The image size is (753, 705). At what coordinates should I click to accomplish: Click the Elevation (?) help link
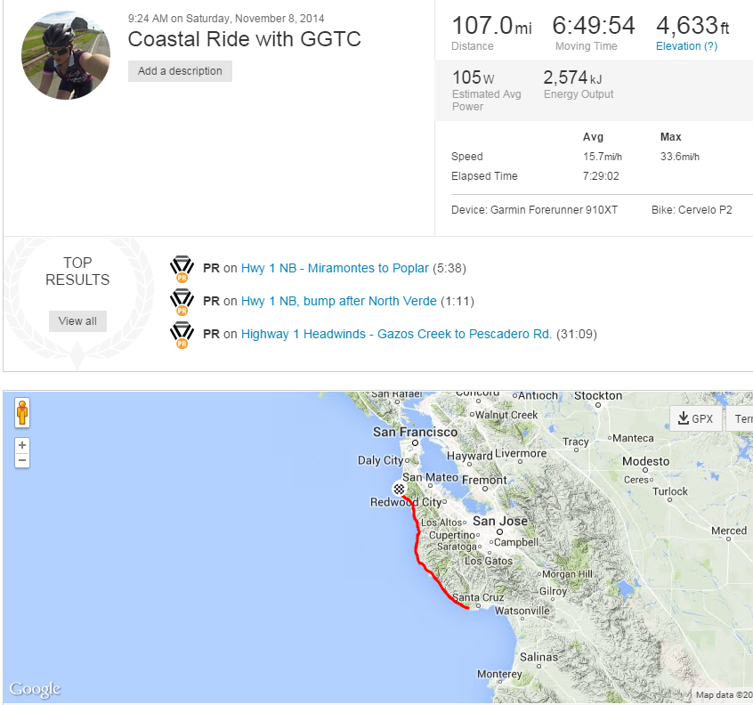tap(686, 46)
